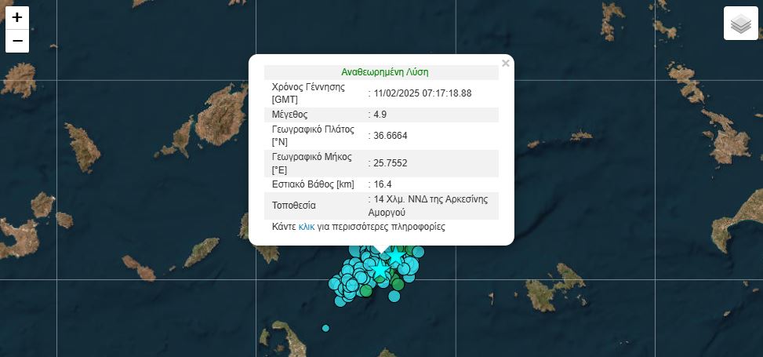Screen dimensions: 763x357
Task: Click the 'Τοποθεσία' location row label
Action: [293, 206]
